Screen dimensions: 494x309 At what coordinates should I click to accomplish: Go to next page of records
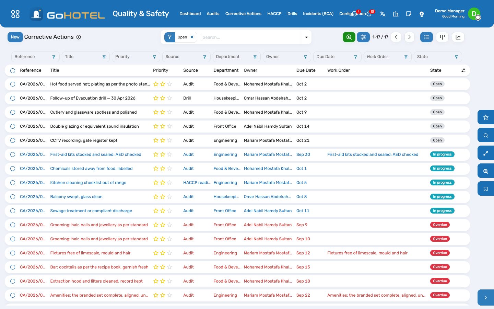(409, 37)
